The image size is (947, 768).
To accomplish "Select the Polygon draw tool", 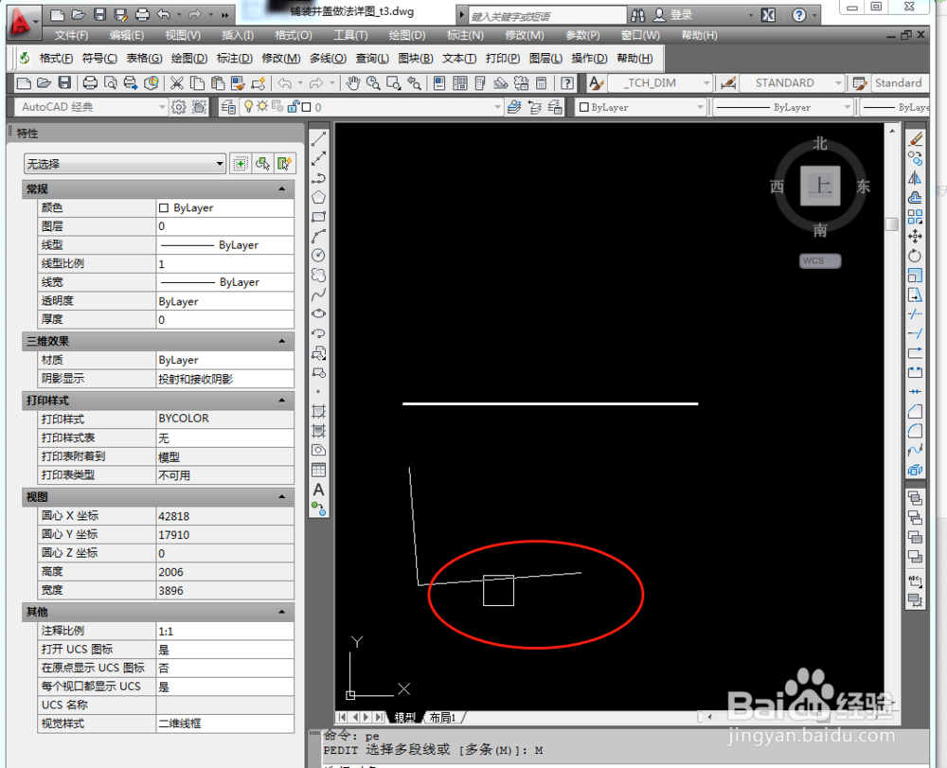I will (318, 197).
